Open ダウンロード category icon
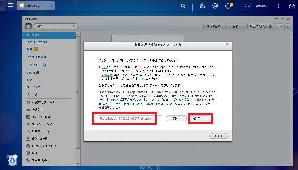The image size is (298, 170). coord(28,138)
